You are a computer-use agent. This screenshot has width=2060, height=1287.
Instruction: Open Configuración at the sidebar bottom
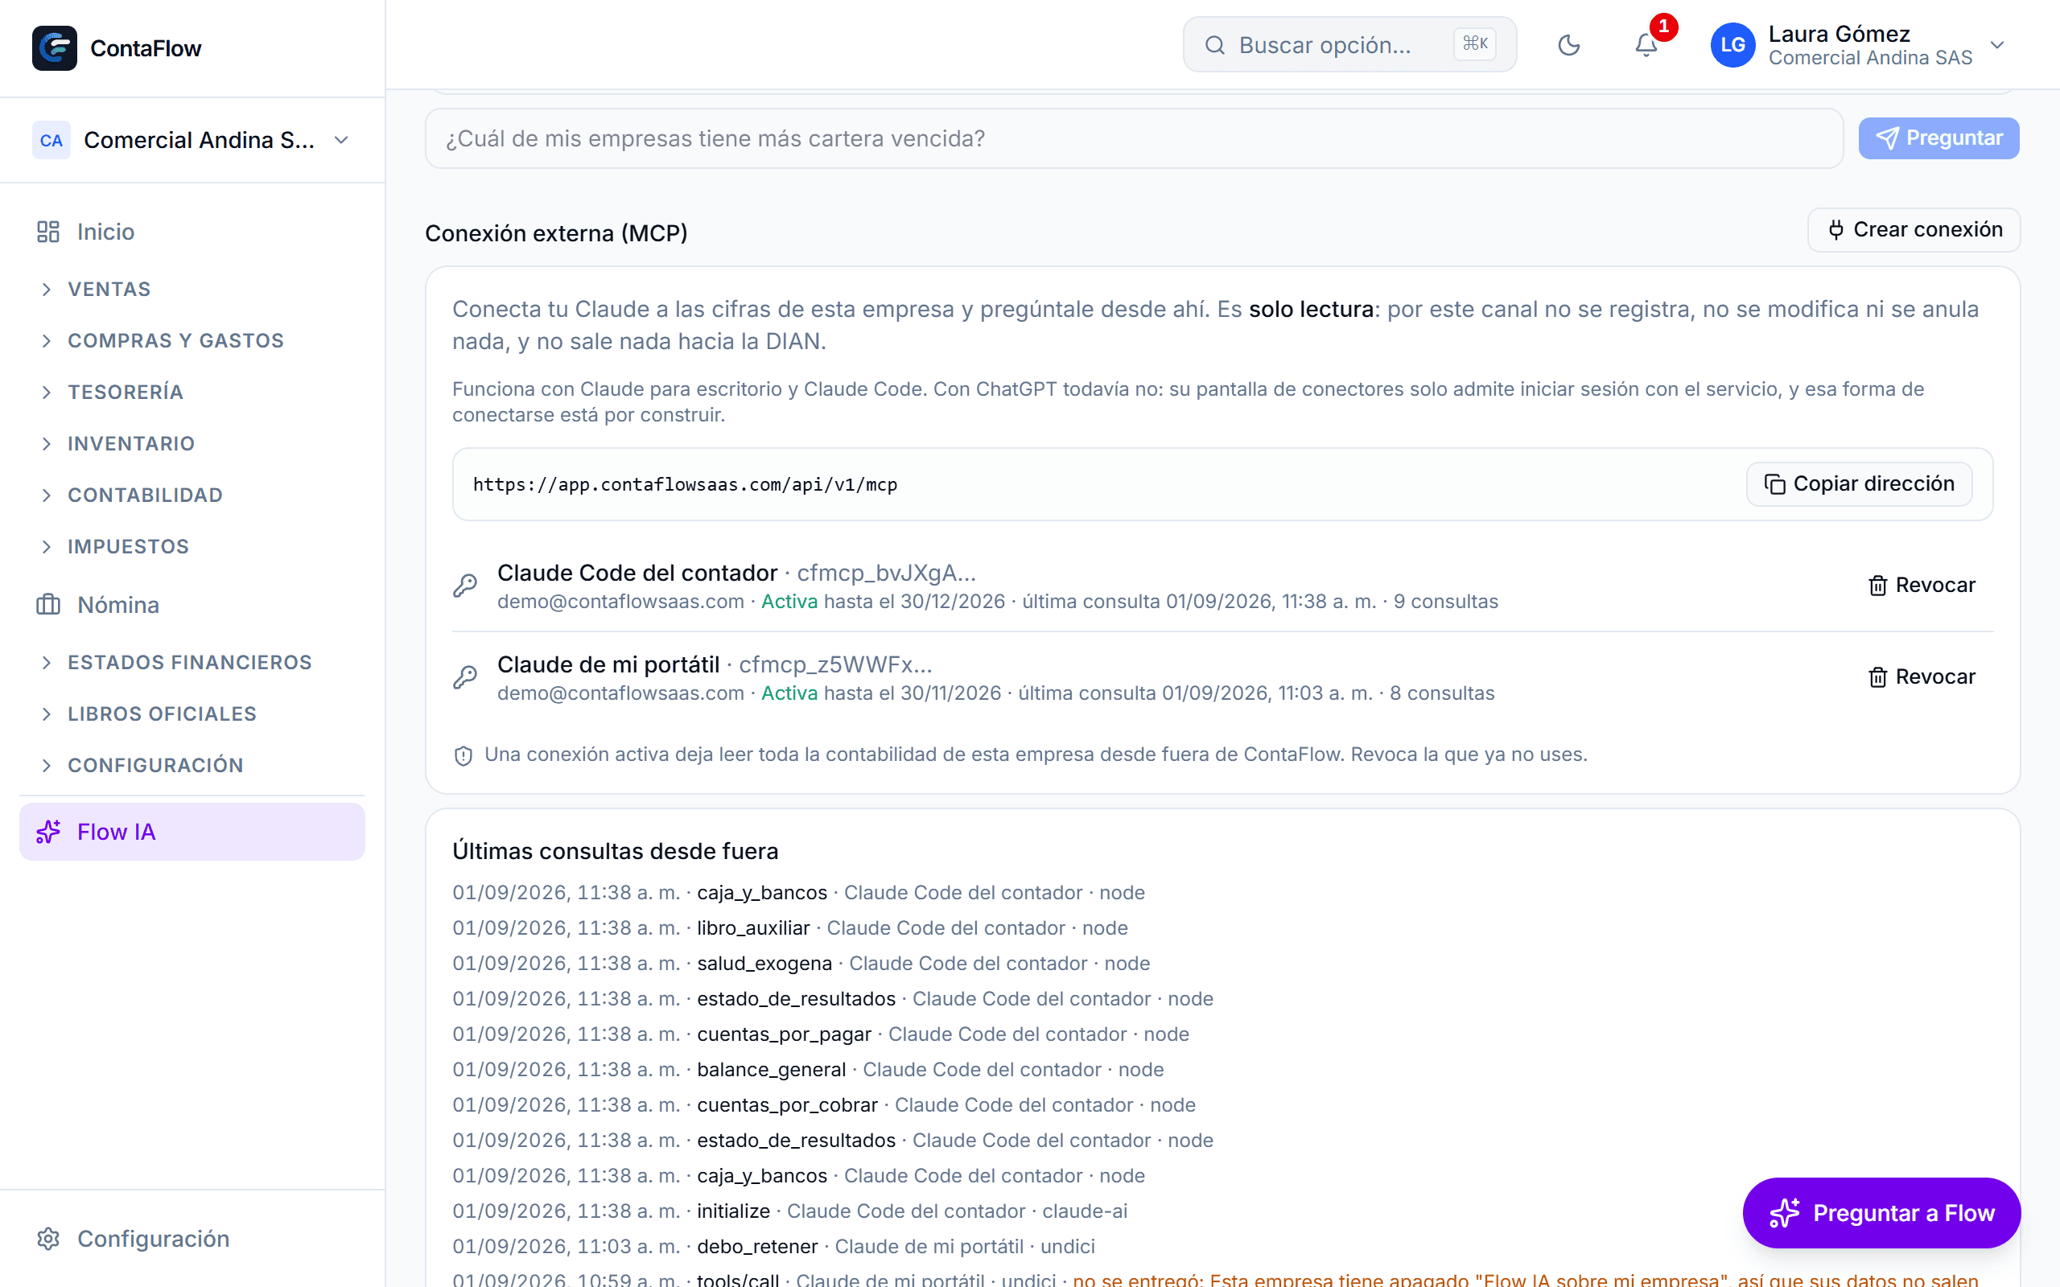pos(192,1239)
